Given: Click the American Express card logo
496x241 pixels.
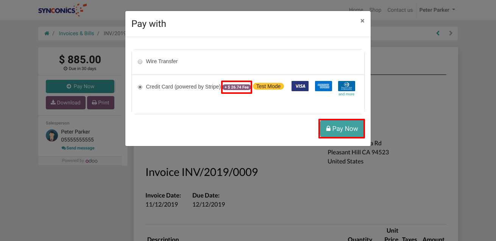Looking at the screenshot, I should [x=323, y=86].
